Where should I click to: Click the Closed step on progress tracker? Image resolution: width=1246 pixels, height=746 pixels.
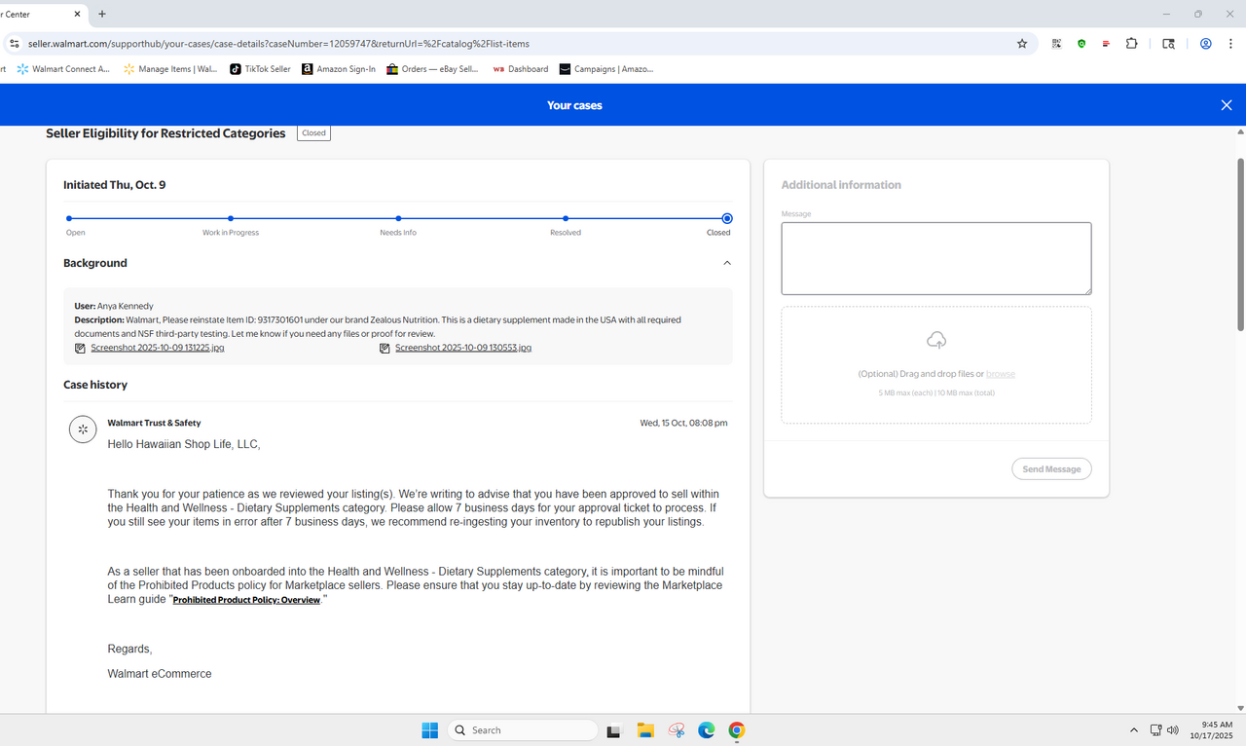click(727, 219)
